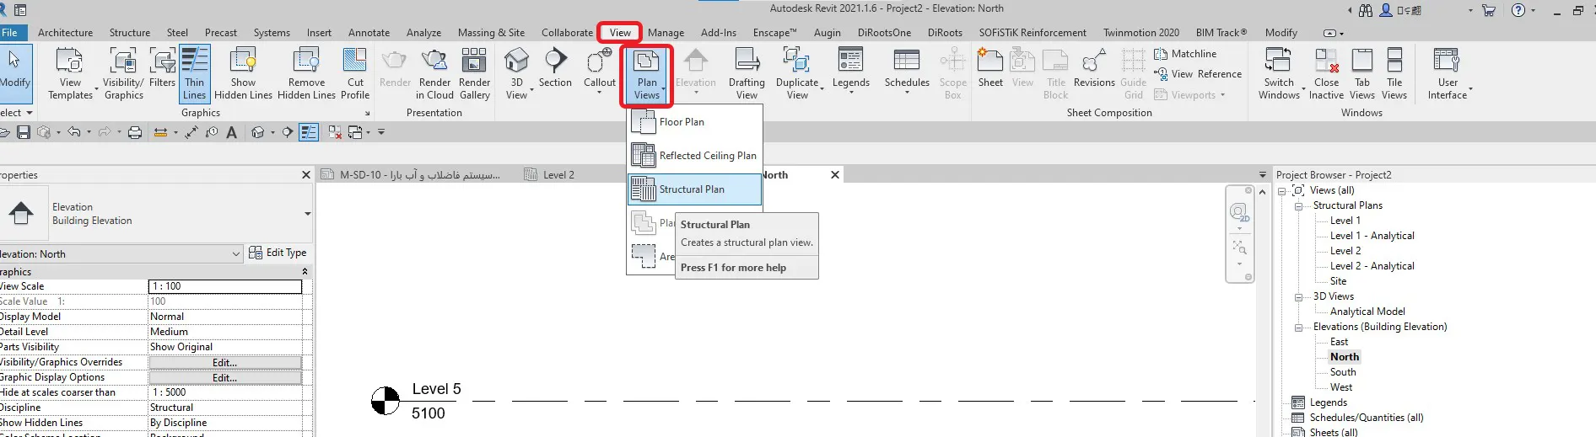This screenshot has width=1596, height=437.
Task: Click the Print icon in quick access toolbar
Action: pyautogui.click(x=134, y=132)
